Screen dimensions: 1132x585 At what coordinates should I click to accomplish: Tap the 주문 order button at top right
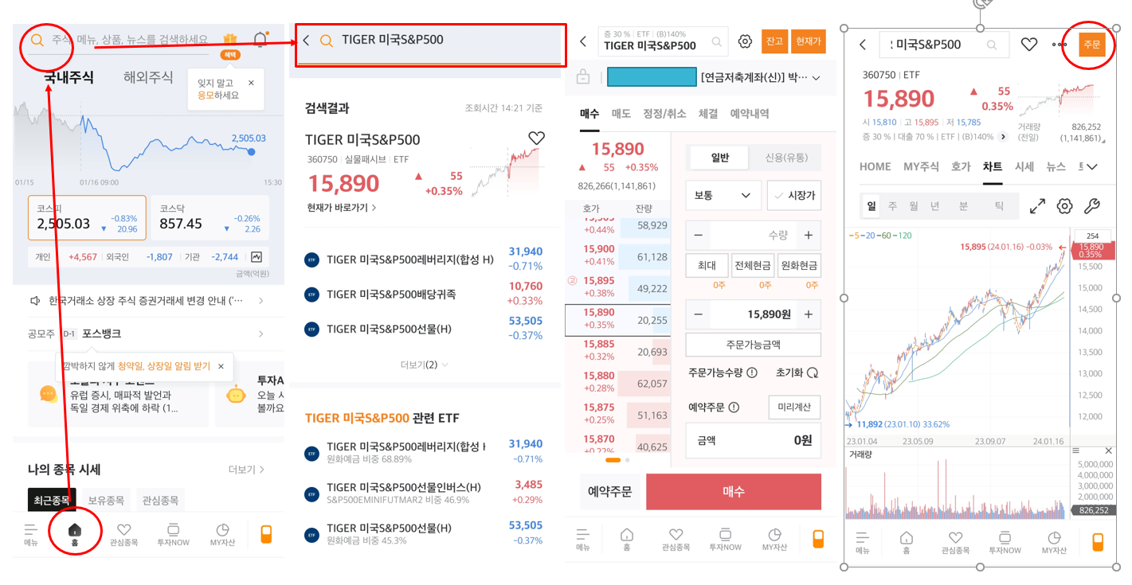[x=1091, y=45]
